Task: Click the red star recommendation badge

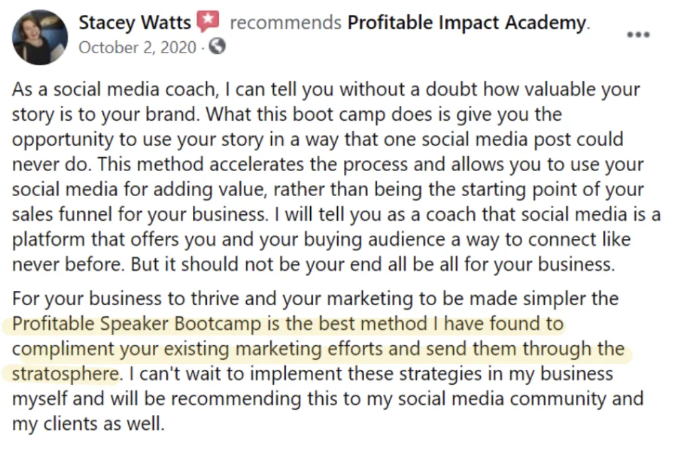Action: tap(208, 21)
